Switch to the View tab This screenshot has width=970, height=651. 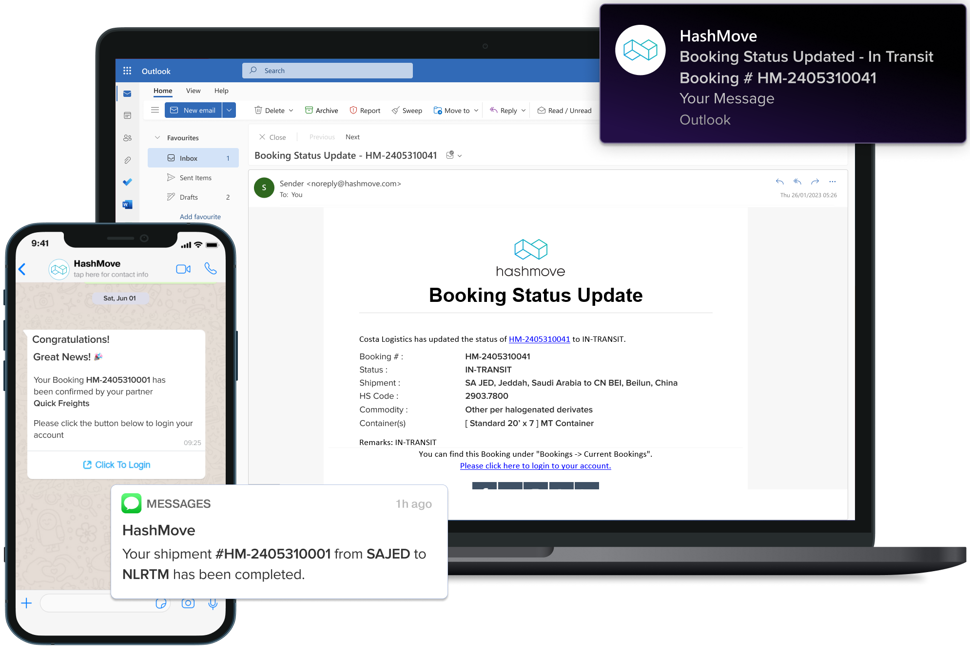pos(193,91)
